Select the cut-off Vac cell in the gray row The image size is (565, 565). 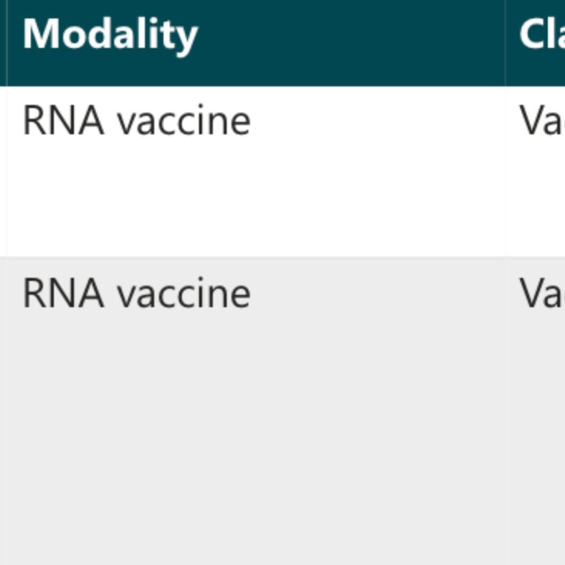pos(542,293)
